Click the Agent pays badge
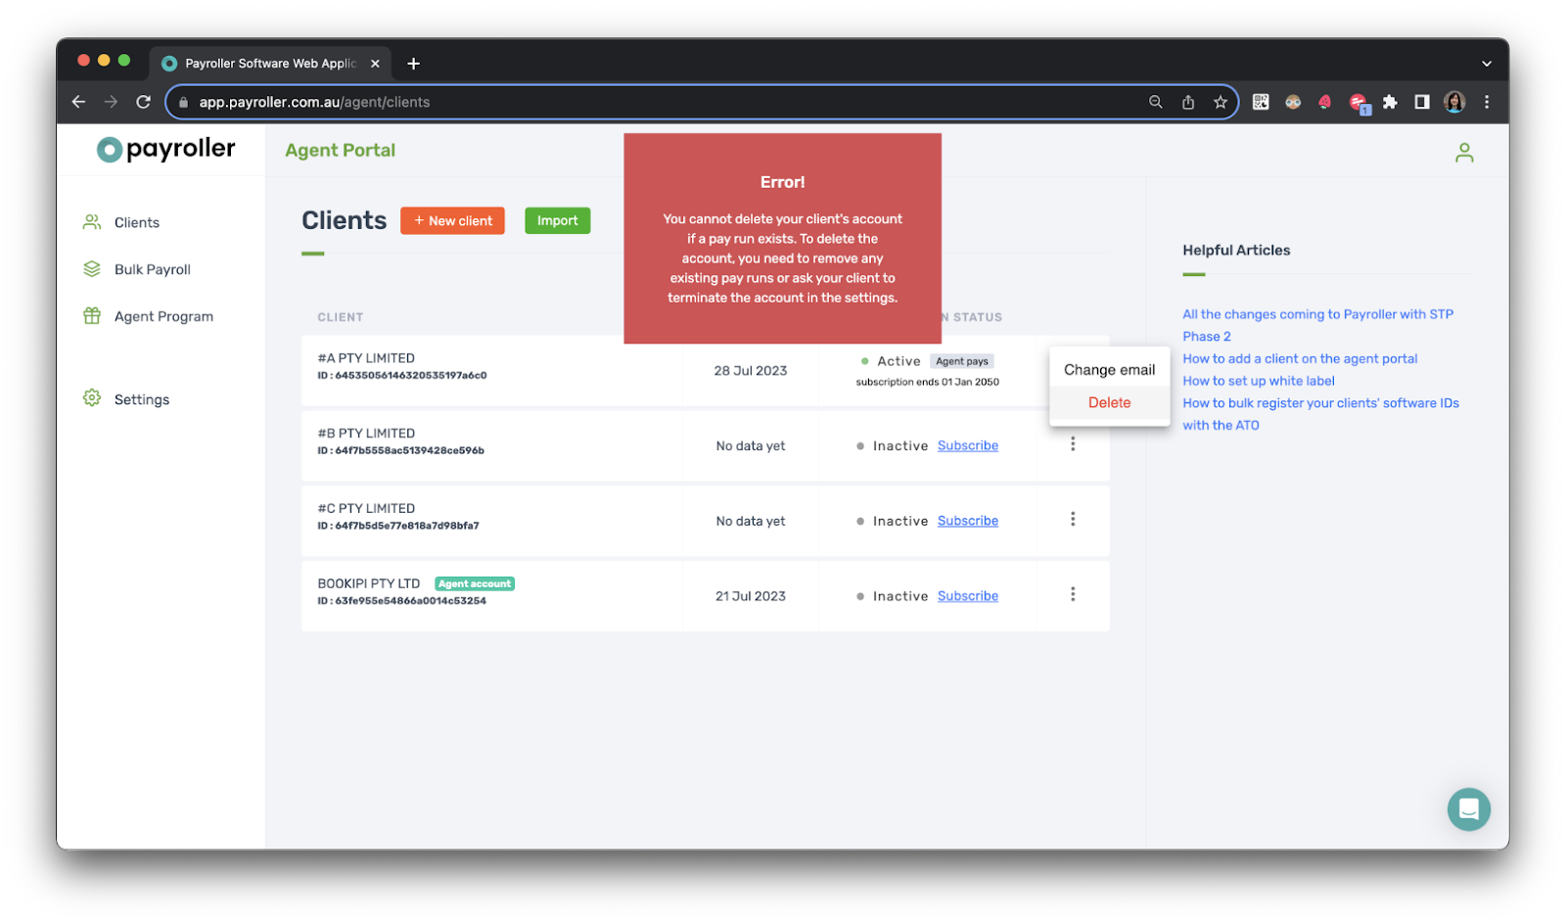Viewport: 1566px width, 924px height. click(962, 362)
